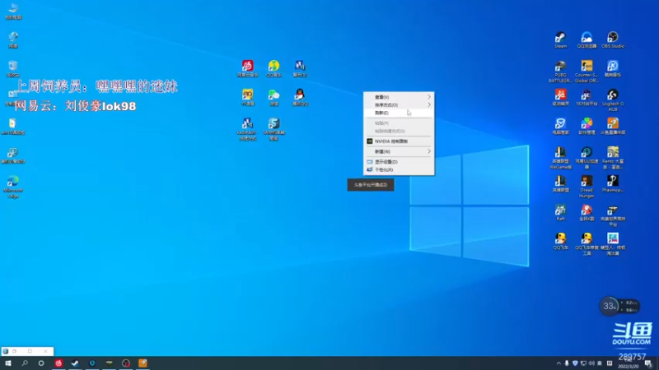Viewport: 659px width, 370px height.
Task: Select the Raft game shortcut
Action: tap(560, 213)
